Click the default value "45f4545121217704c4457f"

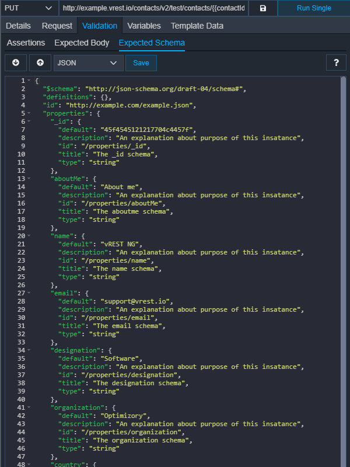146,130
